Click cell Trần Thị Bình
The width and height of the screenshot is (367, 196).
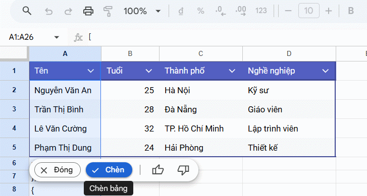point(65,109)
